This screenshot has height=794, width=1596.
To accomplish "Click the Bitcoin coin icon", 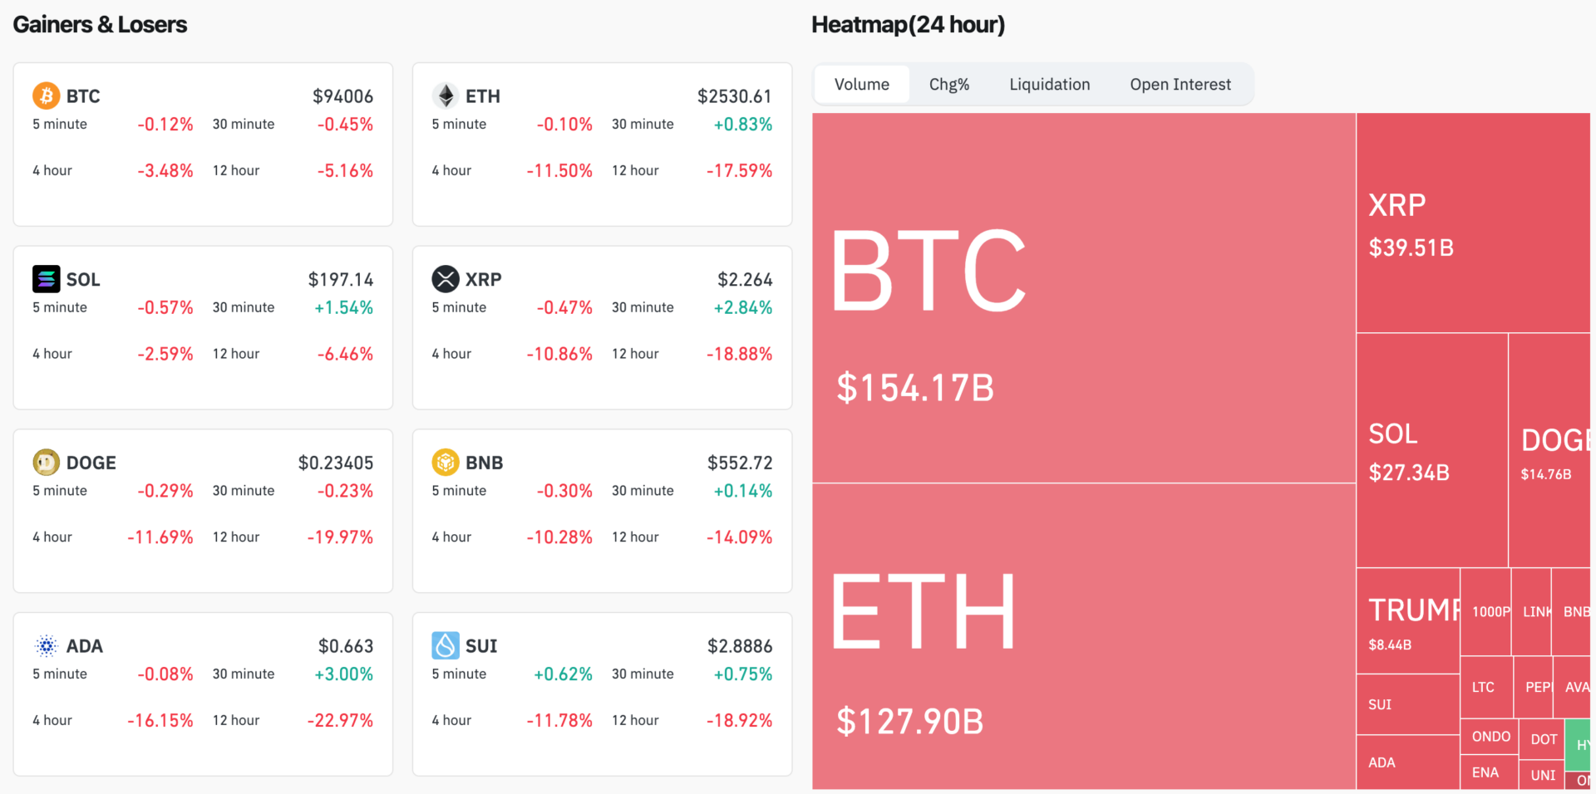I will pos(46,96).
